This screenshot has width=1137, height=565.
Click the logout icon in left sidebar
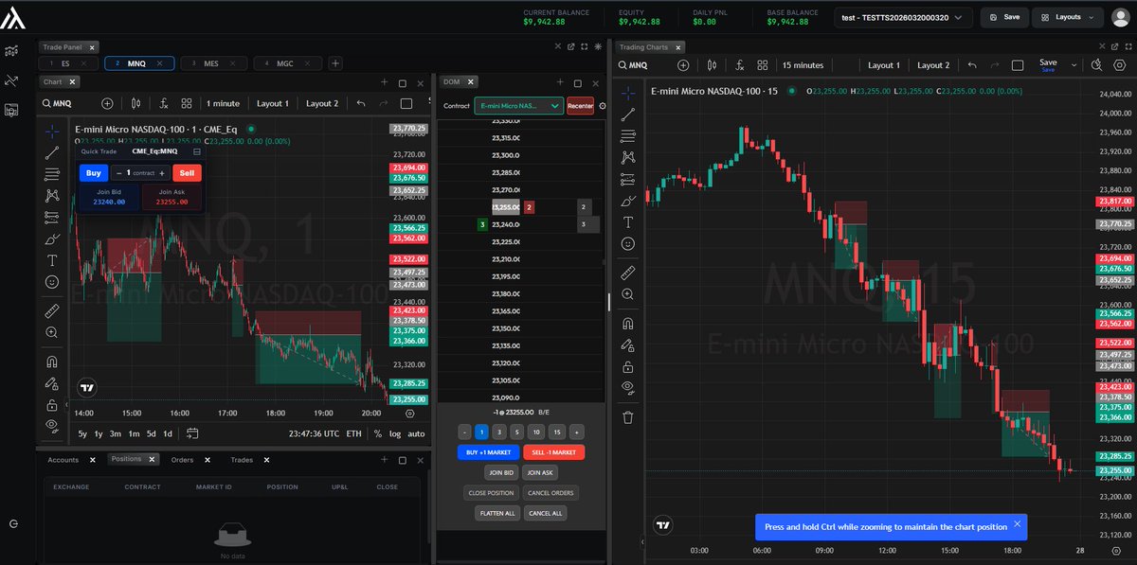(x=13, y=523)
